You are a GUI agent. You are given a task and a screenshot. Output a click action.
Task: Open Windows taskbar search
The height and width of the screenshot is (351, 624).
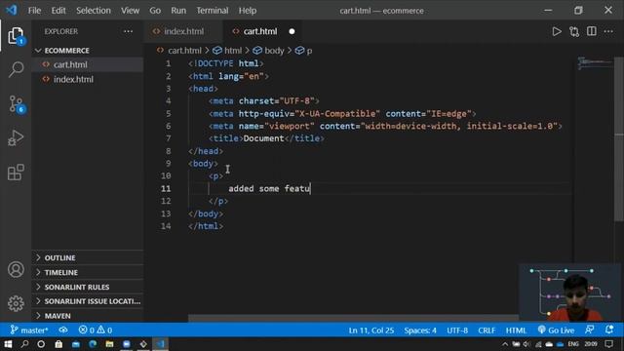click(24, 344)
